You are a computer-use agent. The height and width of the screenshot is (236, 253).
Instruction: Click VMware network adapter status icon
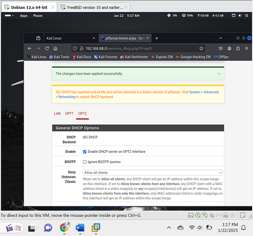205,215
